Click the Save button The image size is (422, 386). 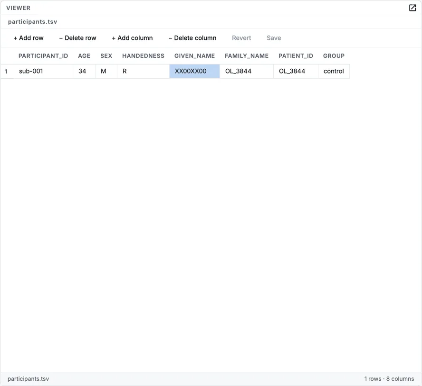click(x=274, y=38)
